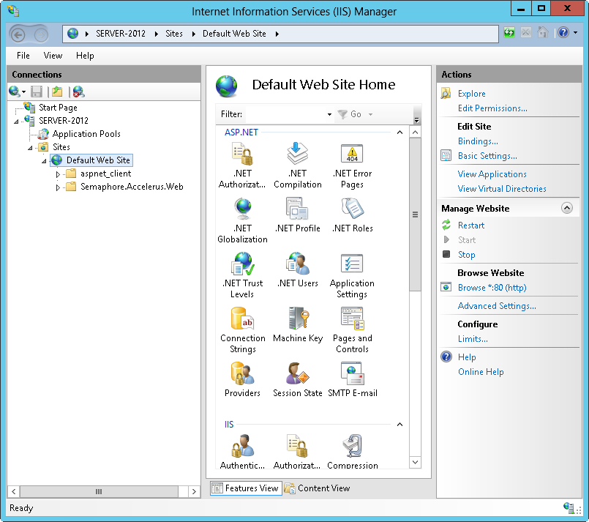Open Providers feature
The image size is (589, 522).
point(242,379)
